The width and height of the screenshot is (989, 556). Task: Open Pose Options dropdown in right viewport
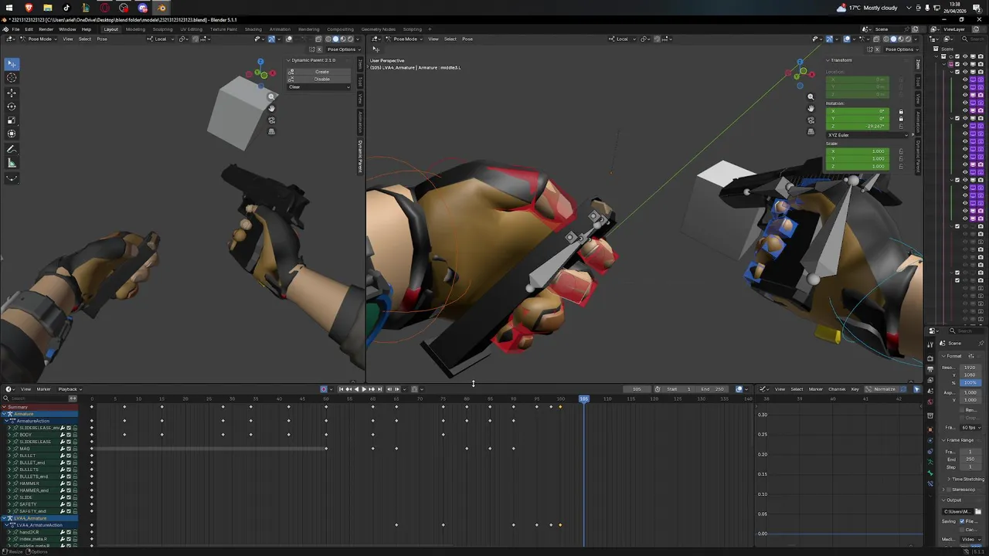pos(901,49)
